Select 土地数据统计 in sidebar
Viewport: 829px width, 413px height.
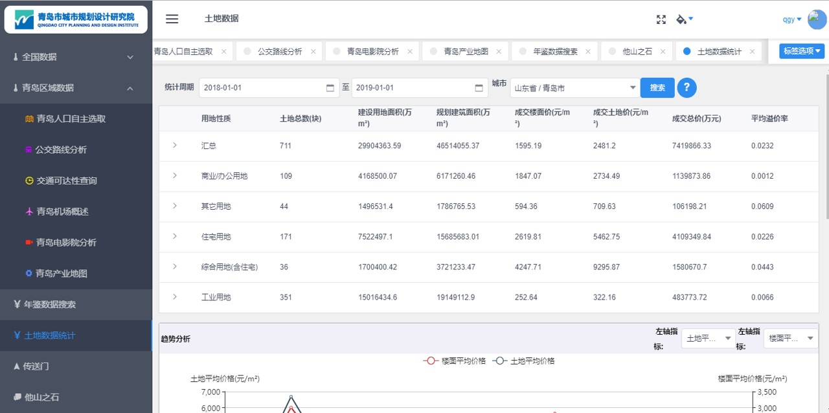(x=76, y=335)
